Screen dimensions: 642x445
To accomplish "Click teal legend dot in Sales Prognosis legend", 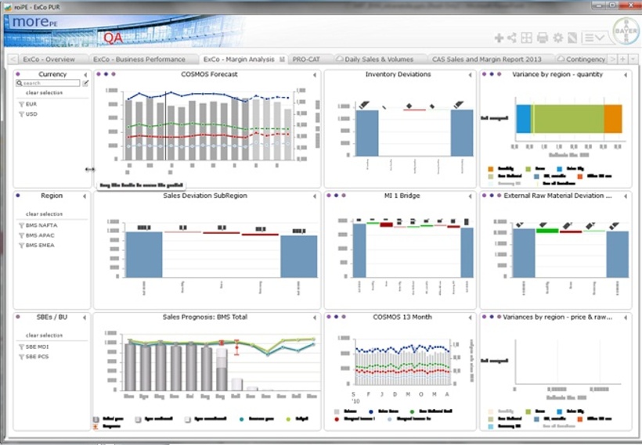I will coord(242,419).
